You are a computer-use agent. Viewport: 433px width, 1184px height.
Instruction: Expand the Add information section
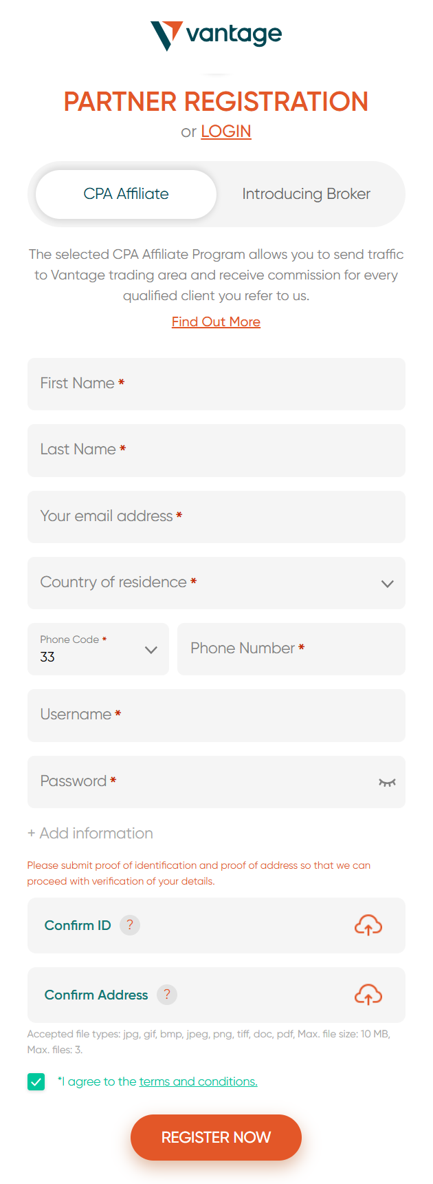(90, 833)
